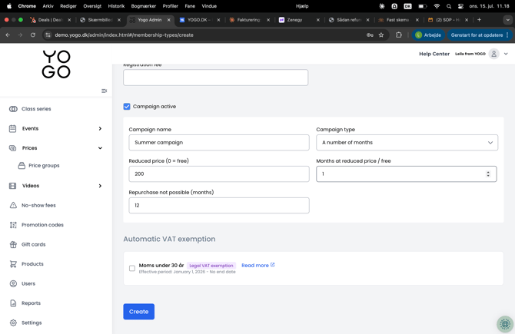Screen dimensions: 515x334
Task: Open No-show fees warning icon
Action: [x=13, y=205]
